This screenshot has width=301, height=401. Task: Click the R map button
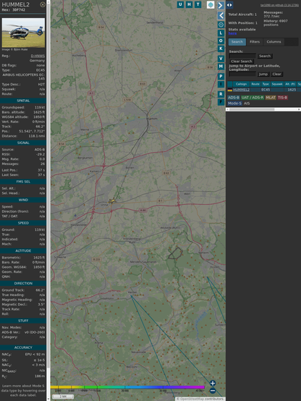click(221, 94)
